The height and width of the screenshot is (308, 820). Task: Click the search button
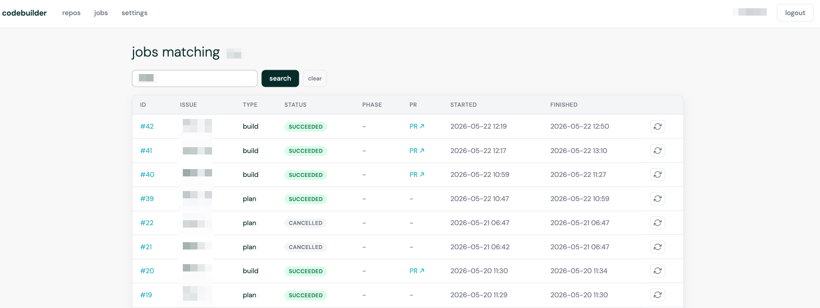pos(280,78)
